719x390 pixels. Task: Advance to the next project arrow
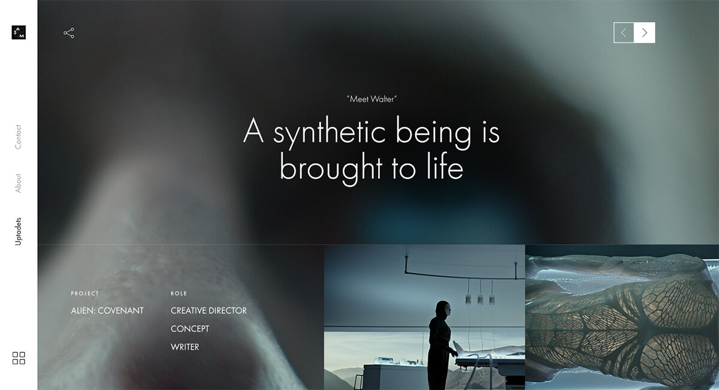point(645,33)
